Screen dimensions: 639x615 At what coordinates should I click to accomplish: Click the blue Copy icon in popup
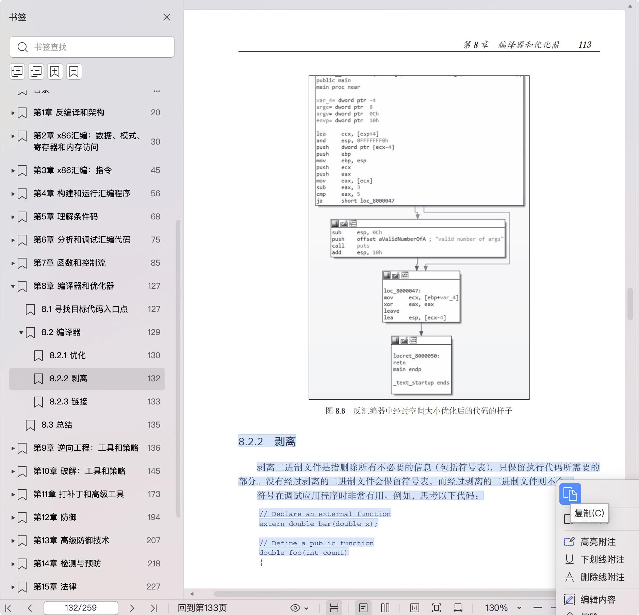pyautogui.click(x=570, y=494)
